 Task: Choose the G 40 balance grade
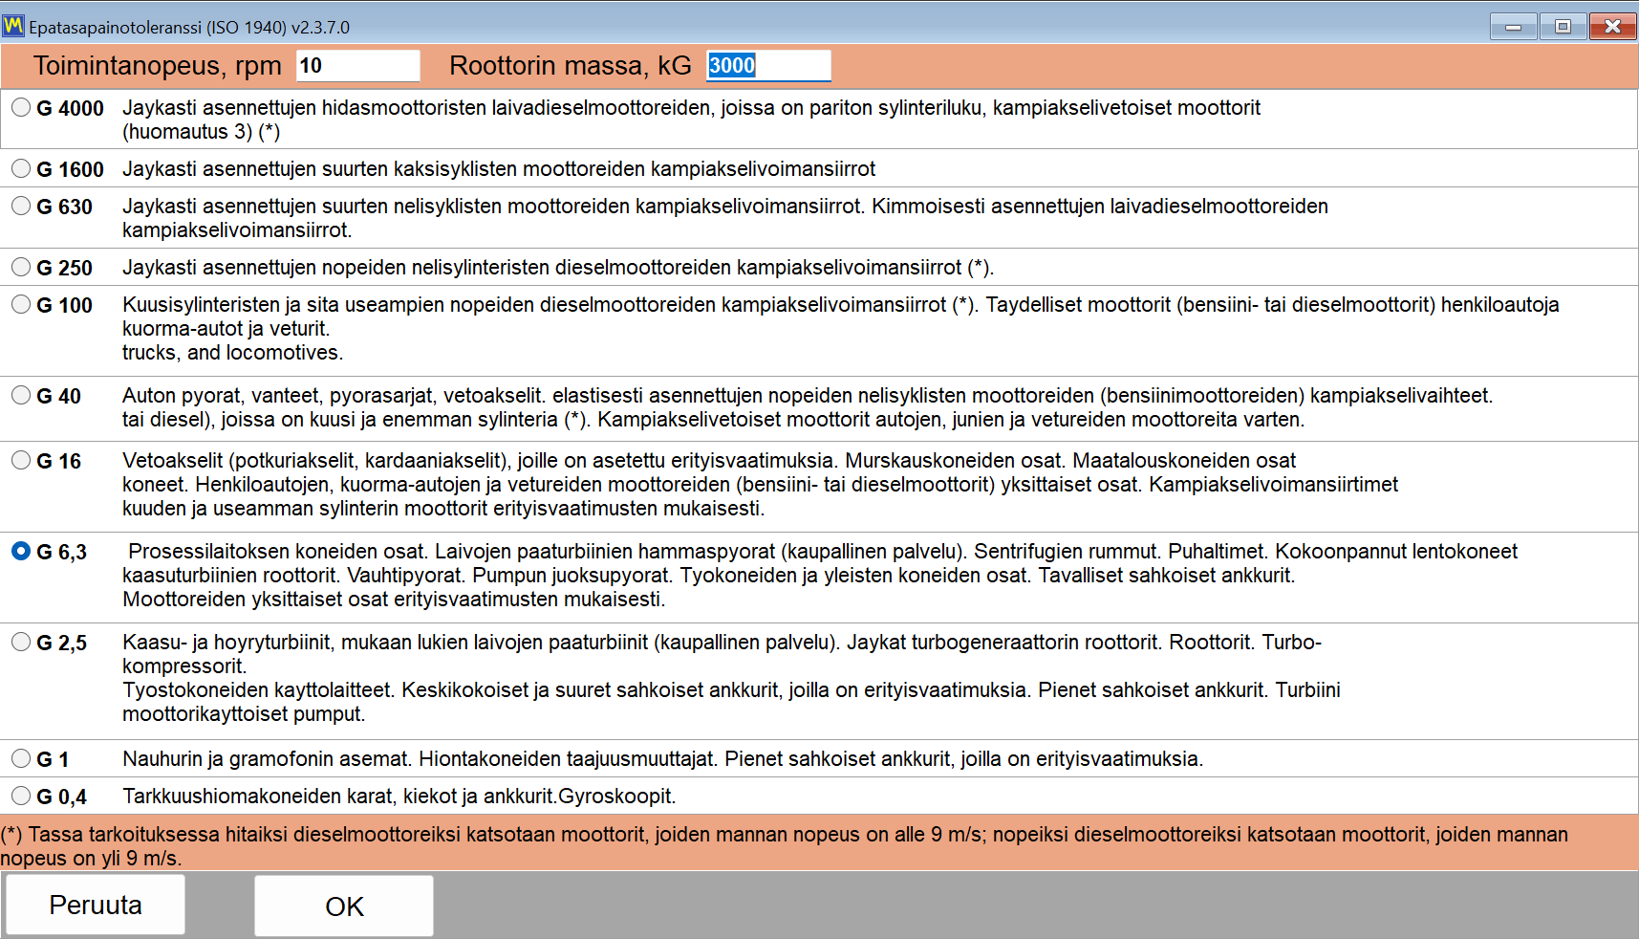point(21,396)
